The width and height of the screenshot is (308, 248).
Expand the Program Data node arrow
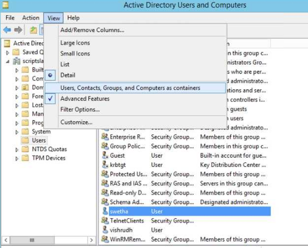pyautogui.click(x=17, y=123)
